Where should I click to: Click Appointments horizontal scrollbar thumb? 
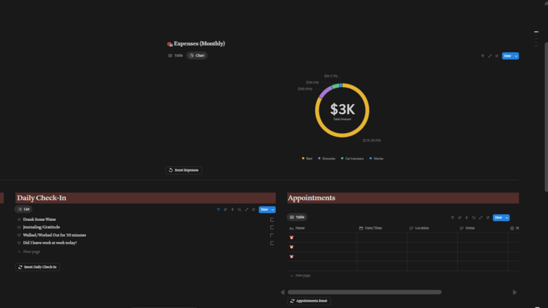point(365,292)
